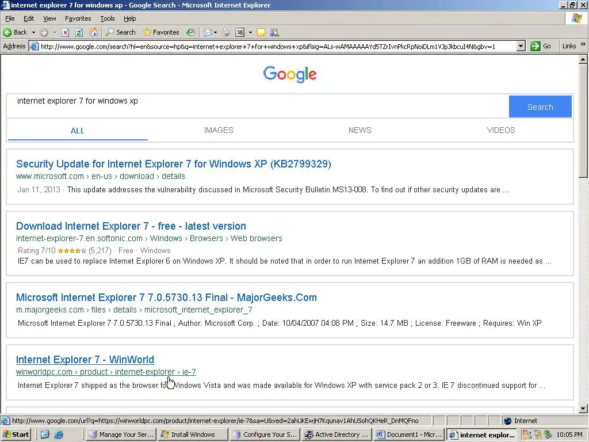Stop page loading with the red X icon

pyautogui.click(x=66, y=33)
